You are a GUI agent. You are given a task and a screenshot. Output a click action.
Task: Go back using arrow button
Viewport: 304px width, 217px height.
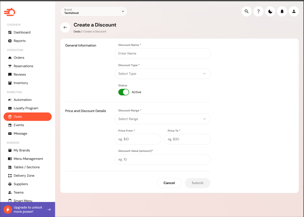(x=65, y=27)
